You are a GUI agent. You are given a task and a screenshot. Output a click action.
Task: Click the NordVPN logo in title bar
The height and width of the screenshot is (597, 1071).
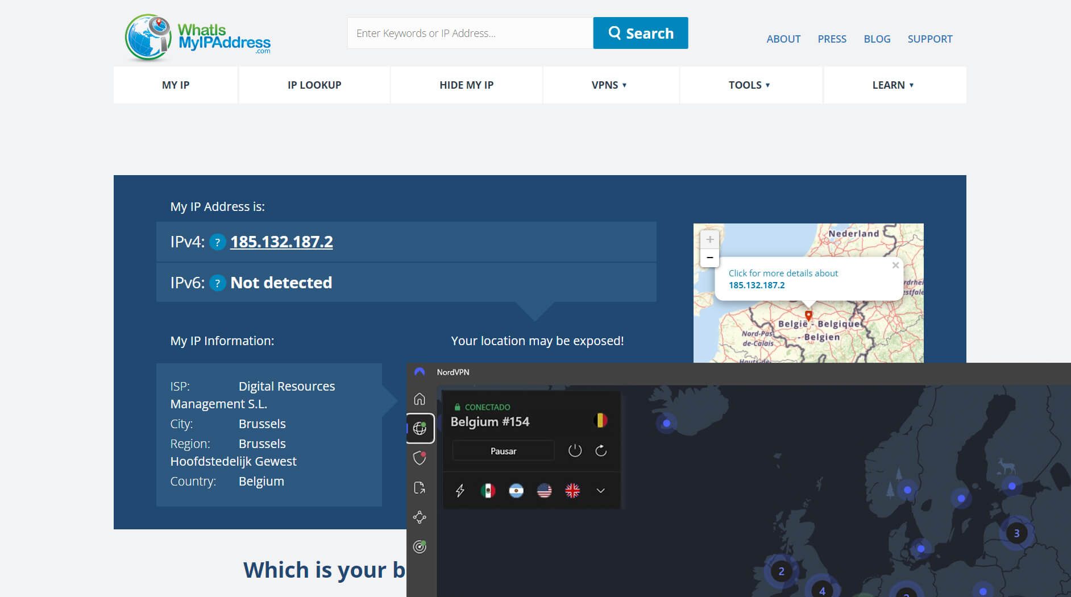pyautogui.click(x=420, y=372)
